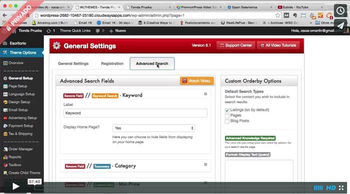Open Page Setup in sidebar
This screenshot has width=350, height=194.
17,86
